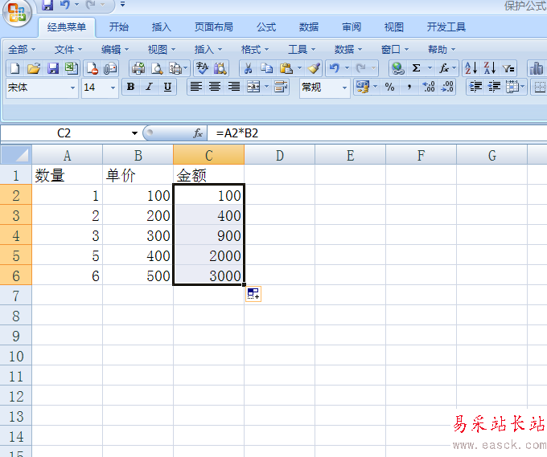This screenshot has width=547, height=457.
Task: Send as email attachment via the paperclip icon
Action: [110, 68]
